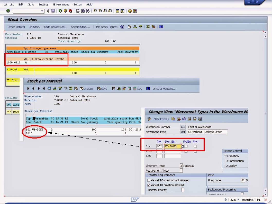272x204 pixels.
Task: Click the Change/Display pencil icon in Change View
Action: pos(149,119)
